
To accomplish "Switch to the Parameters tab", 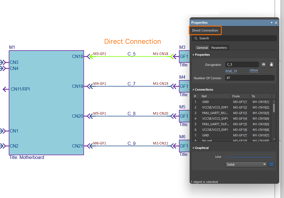I will (219, 48).
